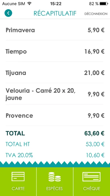Tap the RÉCAPITULATIF page title

coord(55,13)
